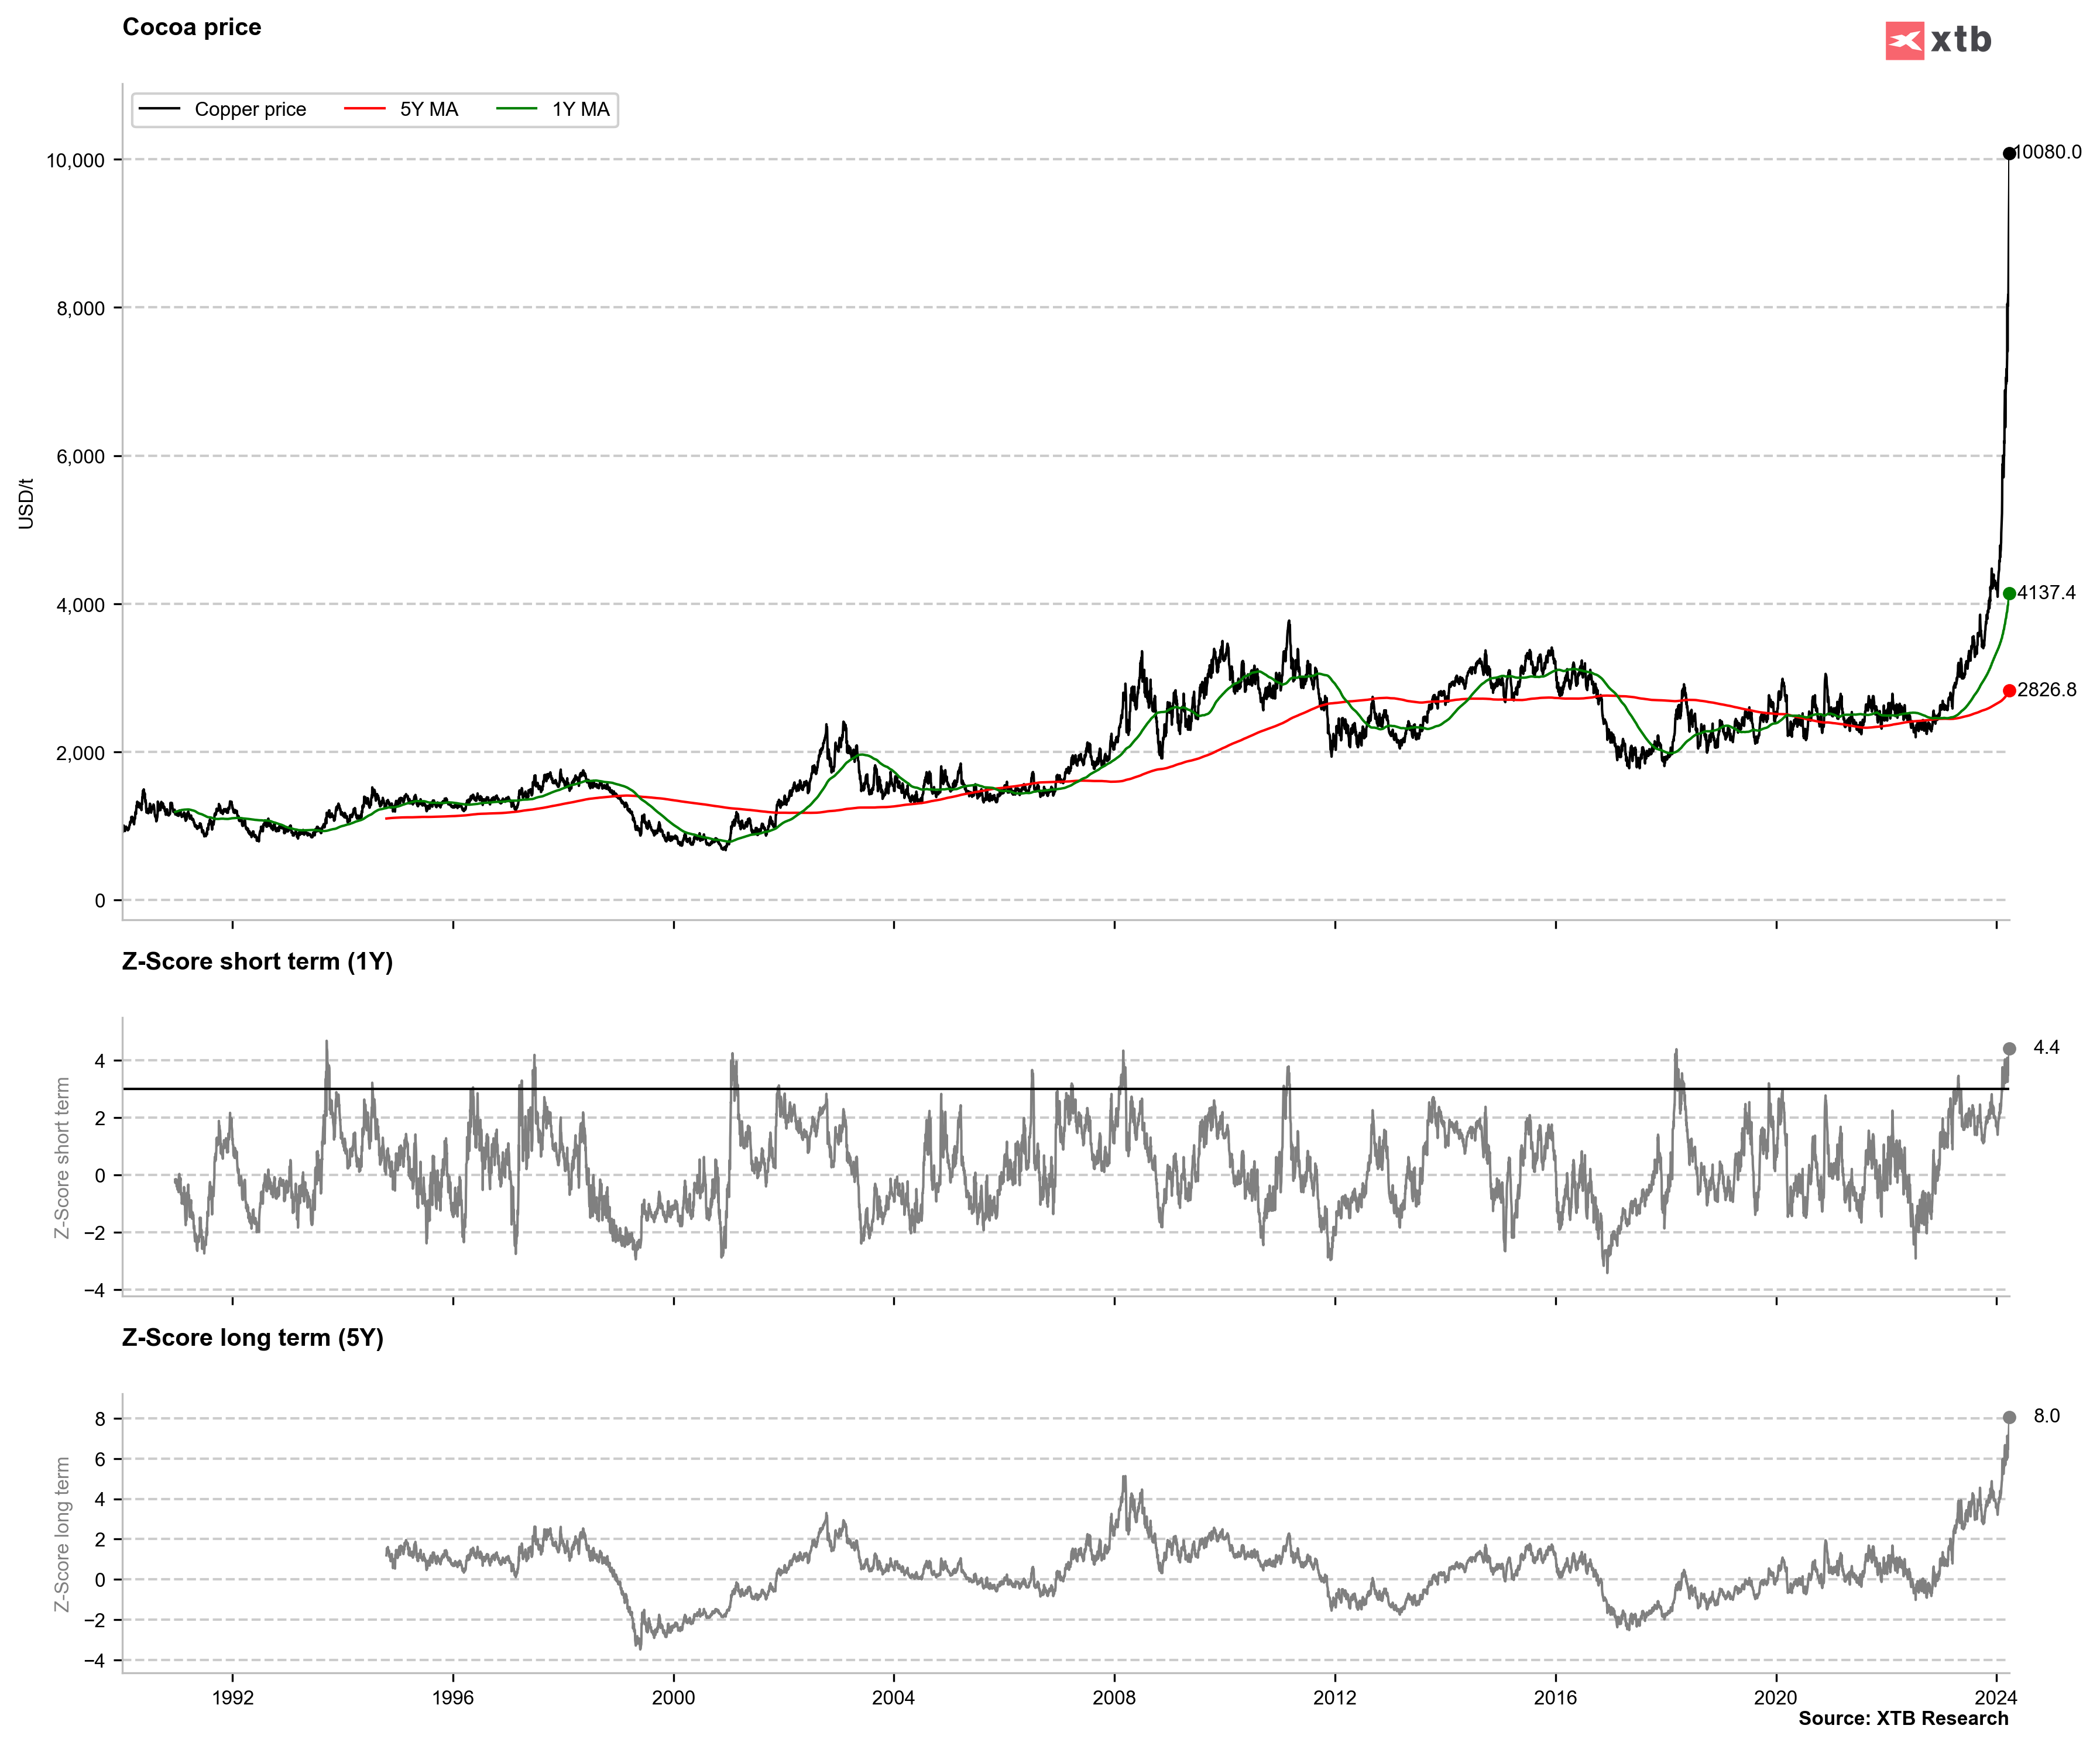The image size is (2100, 1746).
Task: Click the 10,000 y-axis tick label
Action: [75, 160]
